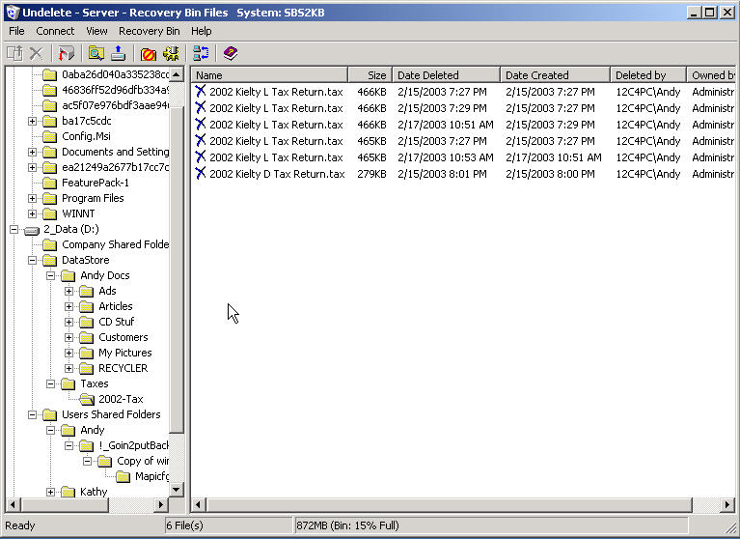Expand the Documents and Settings node

pyautogui.click(x=32, y=152)
